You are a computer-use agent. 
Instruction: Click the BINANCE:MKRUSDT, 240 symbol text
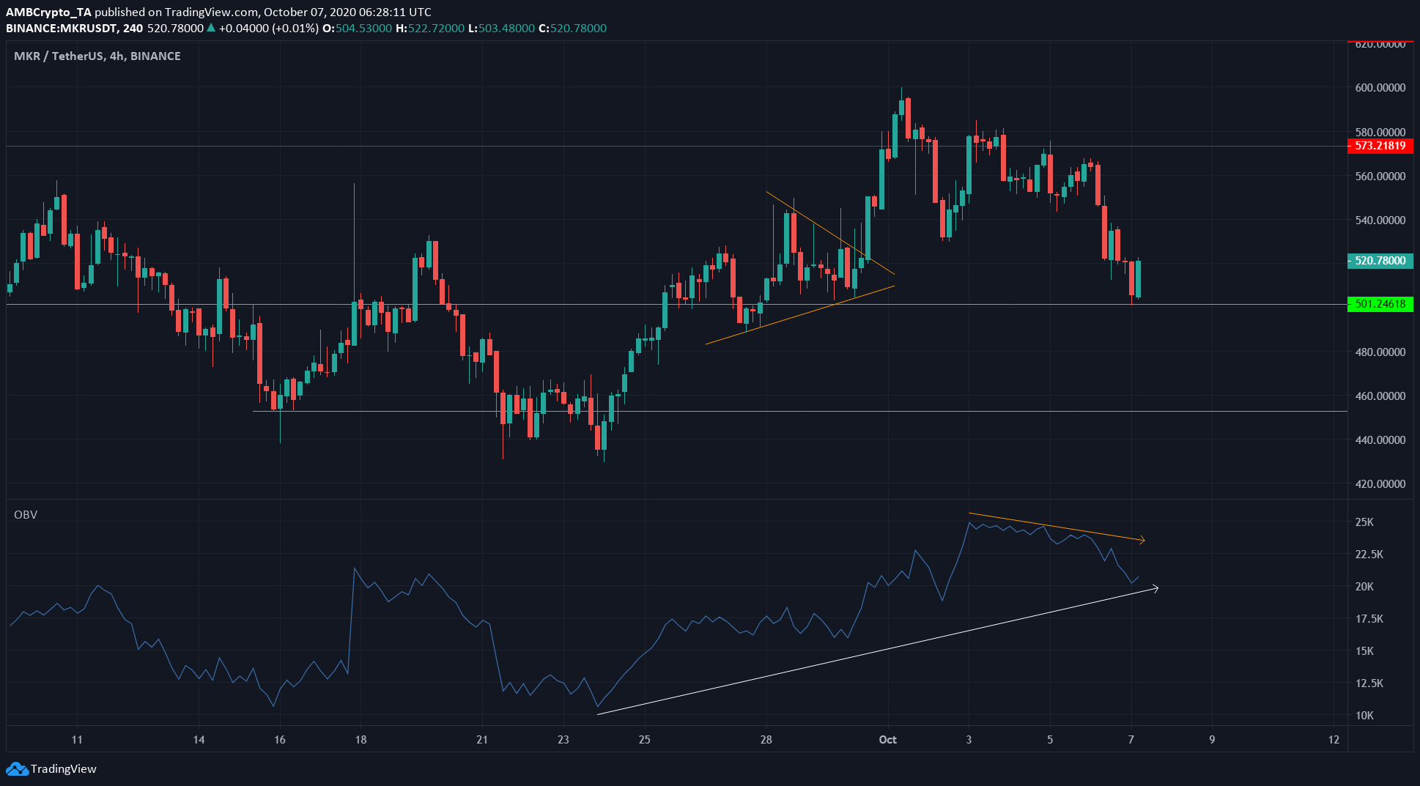75,28
